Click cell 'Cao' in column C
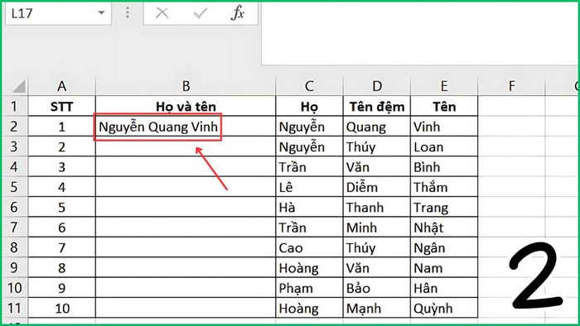Viewport: 580px width, 326px height. (x=309, y=247)
